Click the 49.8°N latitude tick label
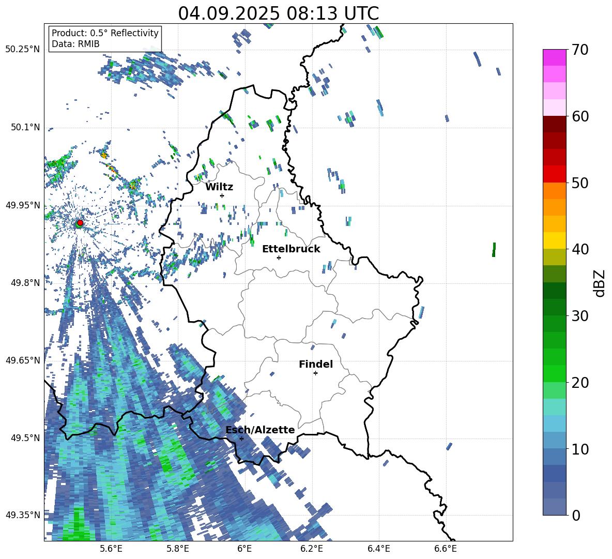612x559 pixels. [x=25, y=283]
